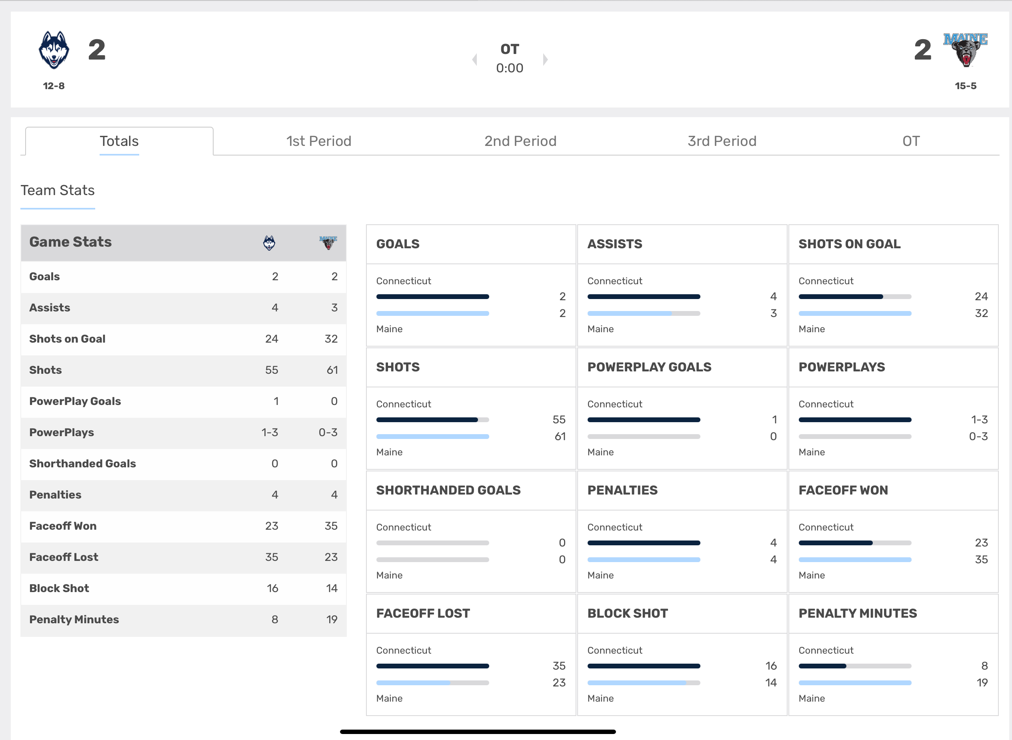Image resolution: width=1012 pixels, height=740 pixels.
Task: Select the Goals row in Game Stats
Action: pyautogui.click(x=183, y=277)
